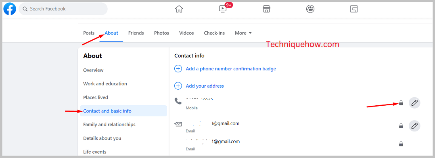Select Details about you section

tap(102, 138)
